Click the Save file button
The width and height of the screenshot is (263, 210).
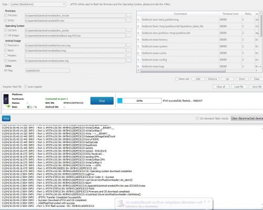click(x=256, y=87)
